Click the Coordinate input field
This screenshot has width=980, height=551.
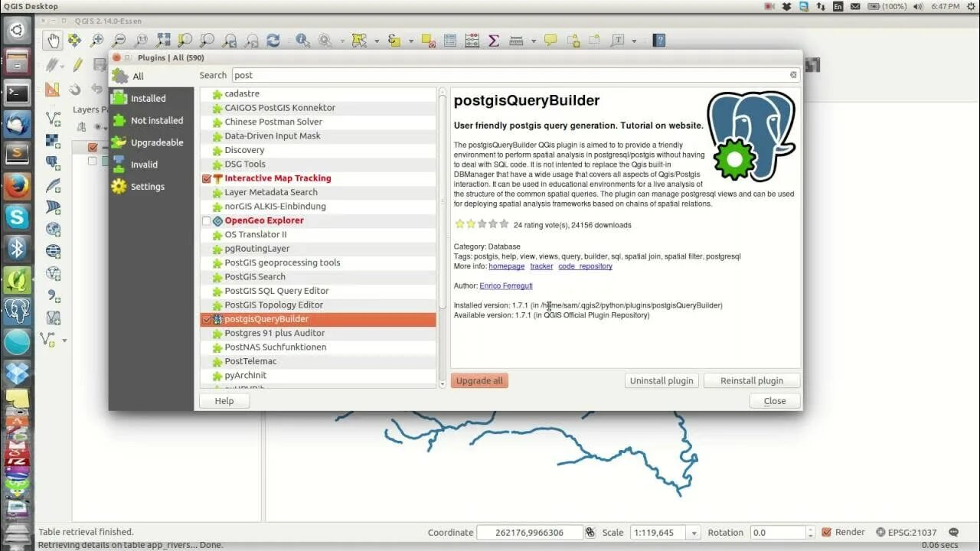pos(529,533)
